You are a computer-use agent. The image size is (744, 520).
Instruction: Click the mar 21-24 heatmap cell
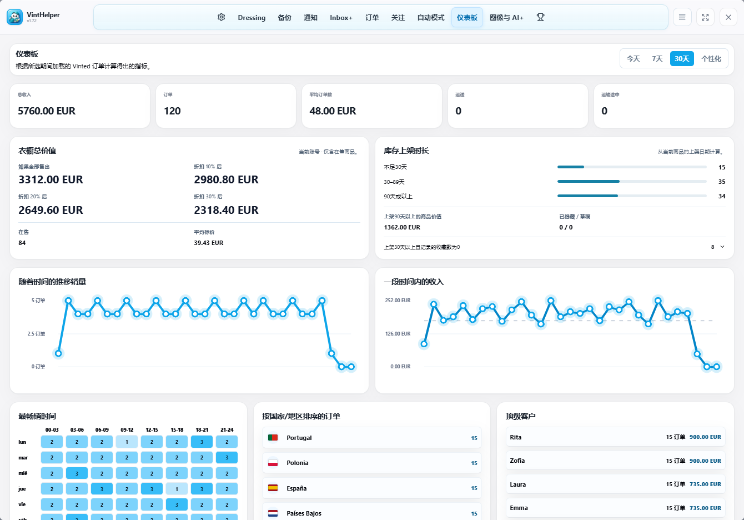[227, 458]
